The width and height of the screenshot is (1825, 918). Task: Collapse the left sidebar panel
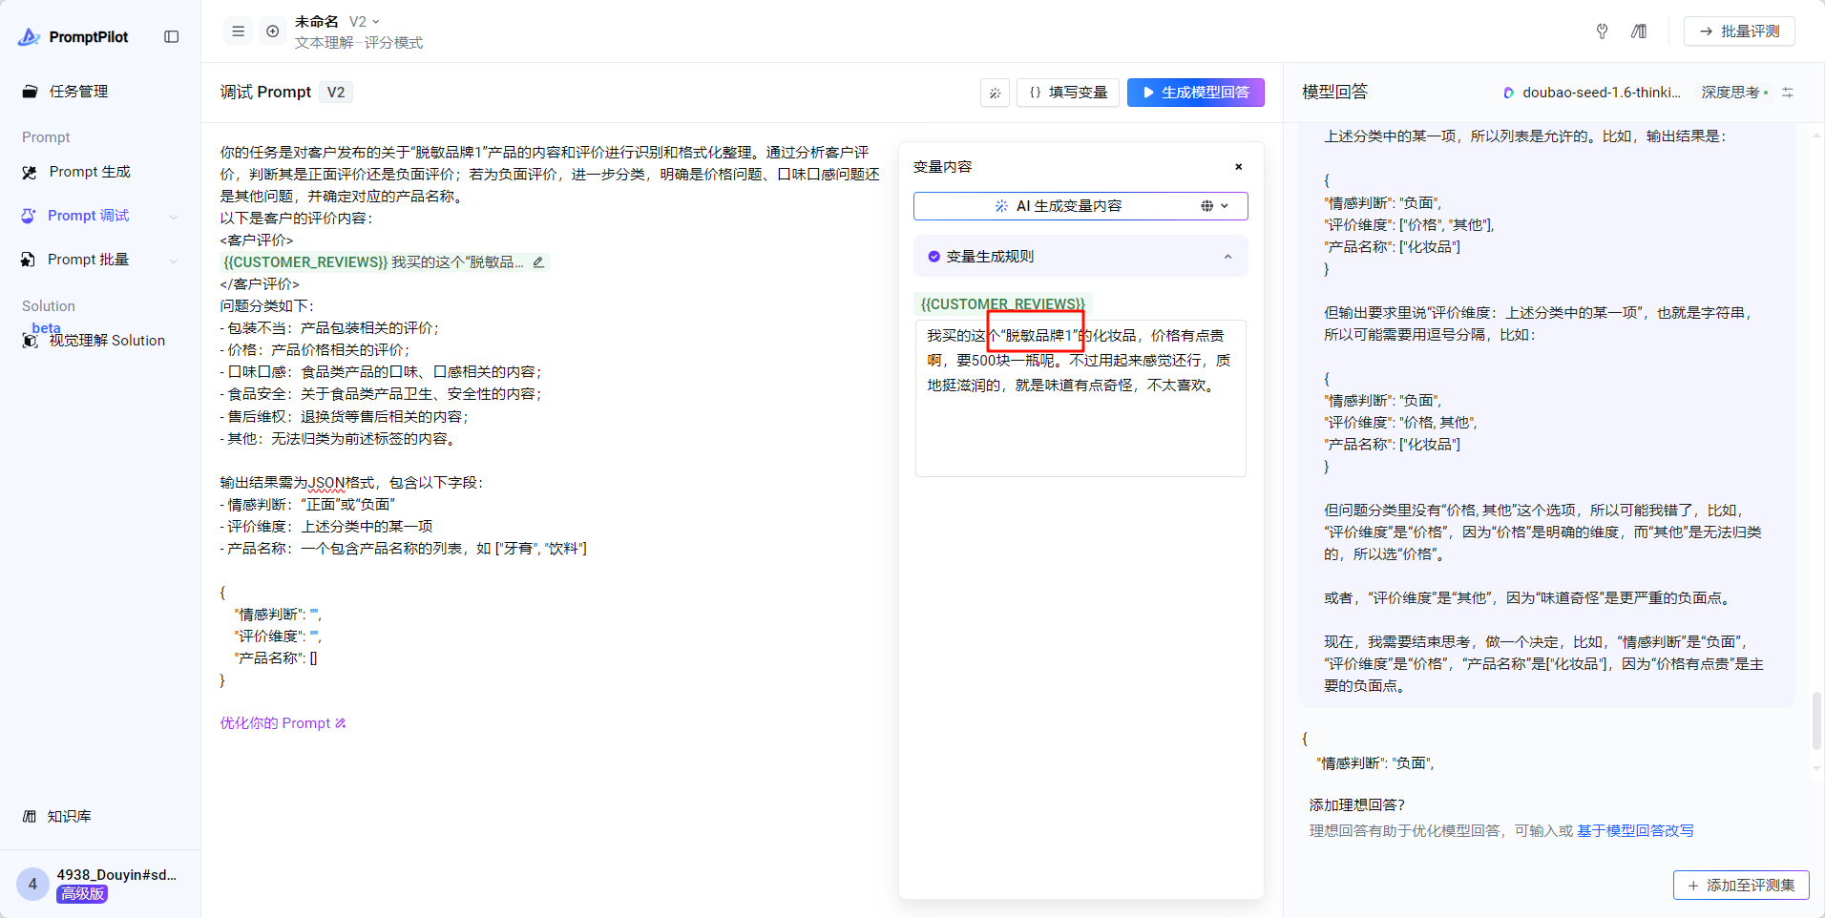[172, 36]
